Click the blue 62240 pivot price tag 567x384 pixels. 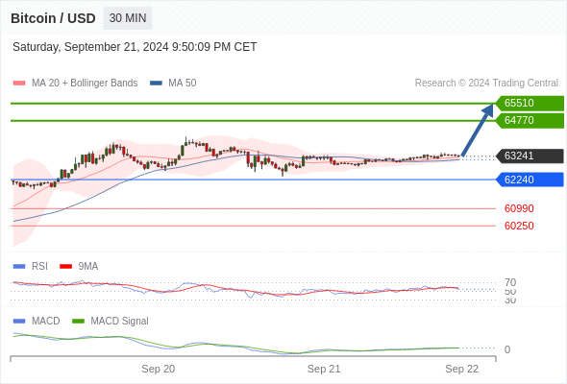[530, 180]
